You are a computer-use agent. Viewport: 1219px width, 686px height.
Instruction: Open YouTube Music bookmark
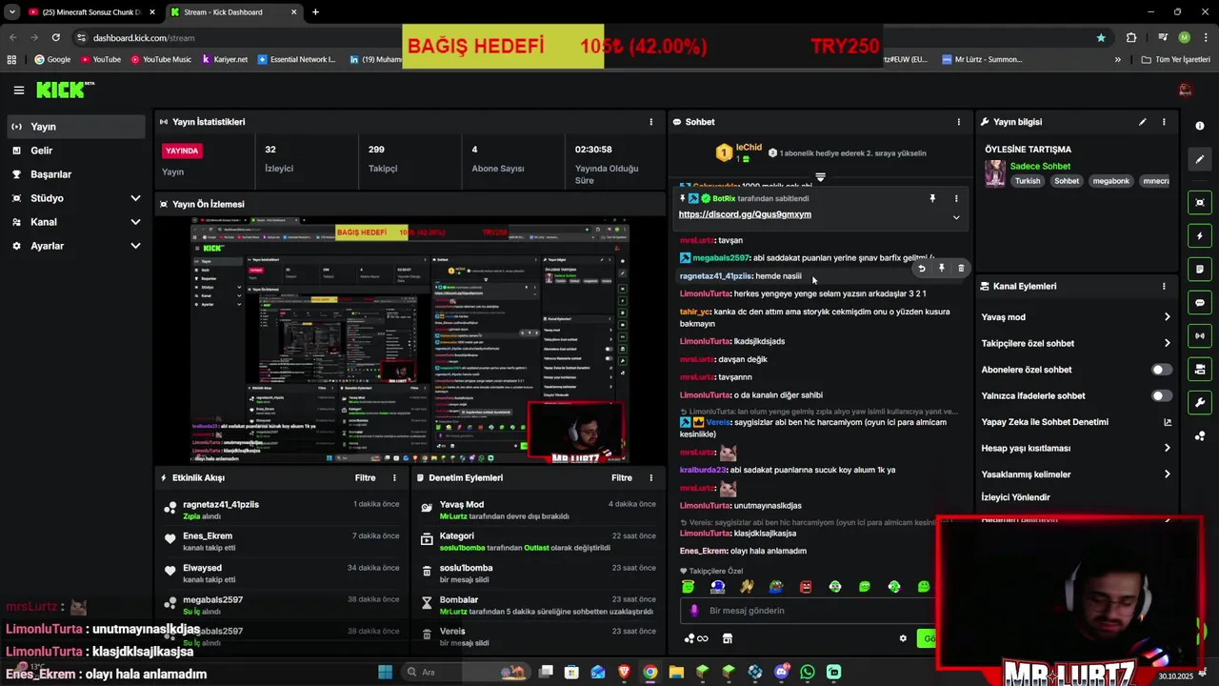pos(160,59)
